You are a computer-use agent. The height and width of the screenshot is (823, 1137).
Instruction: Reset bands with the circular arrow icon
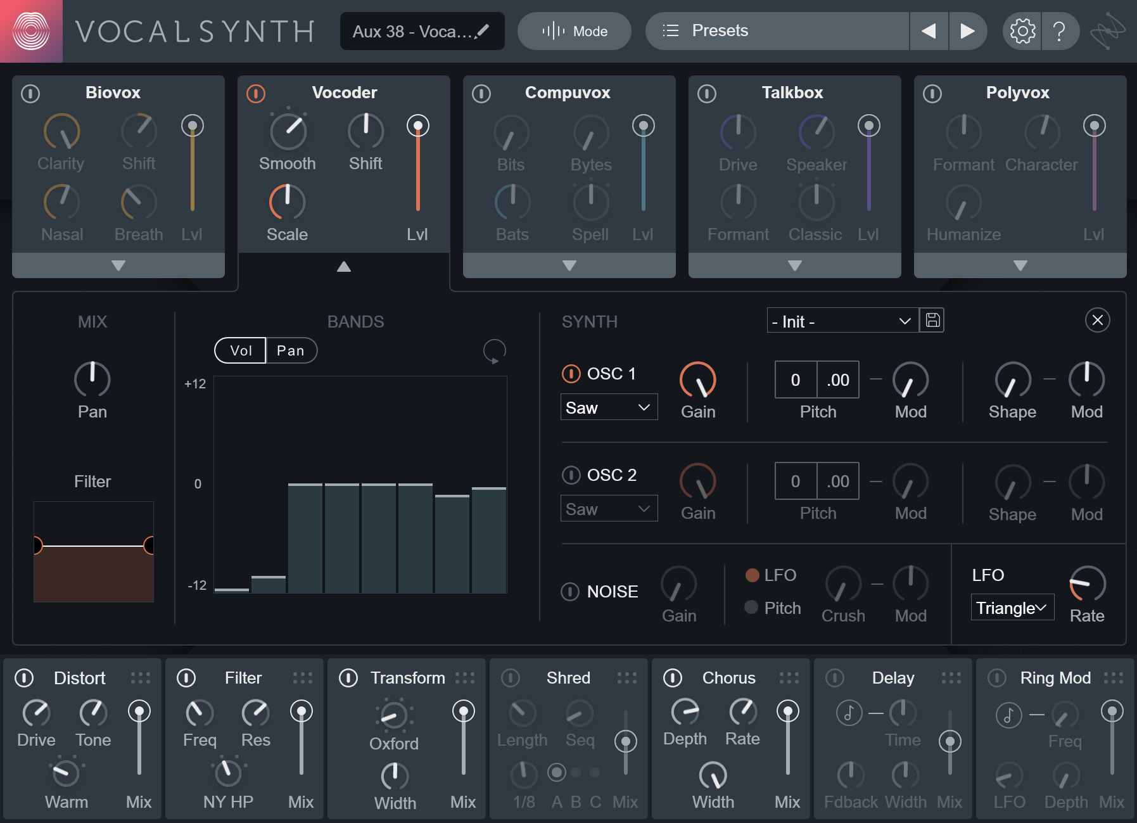click(494, 351)
